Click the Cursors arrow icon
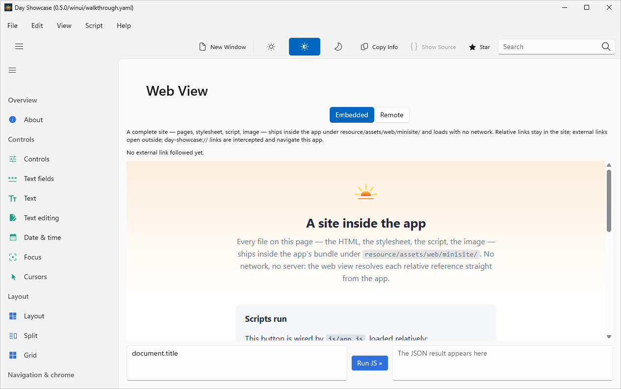Screen dimensions: 621x389 click(x=14, y=277)
